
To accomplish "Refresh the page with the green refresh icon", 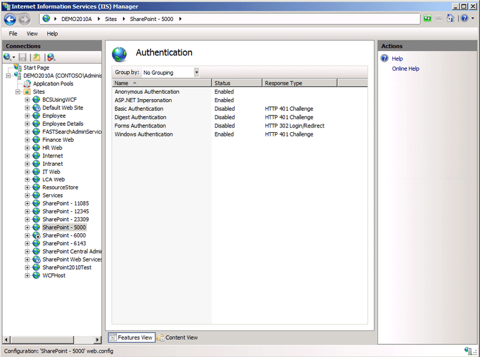I will pyautogui.click(x=427, y=19).
